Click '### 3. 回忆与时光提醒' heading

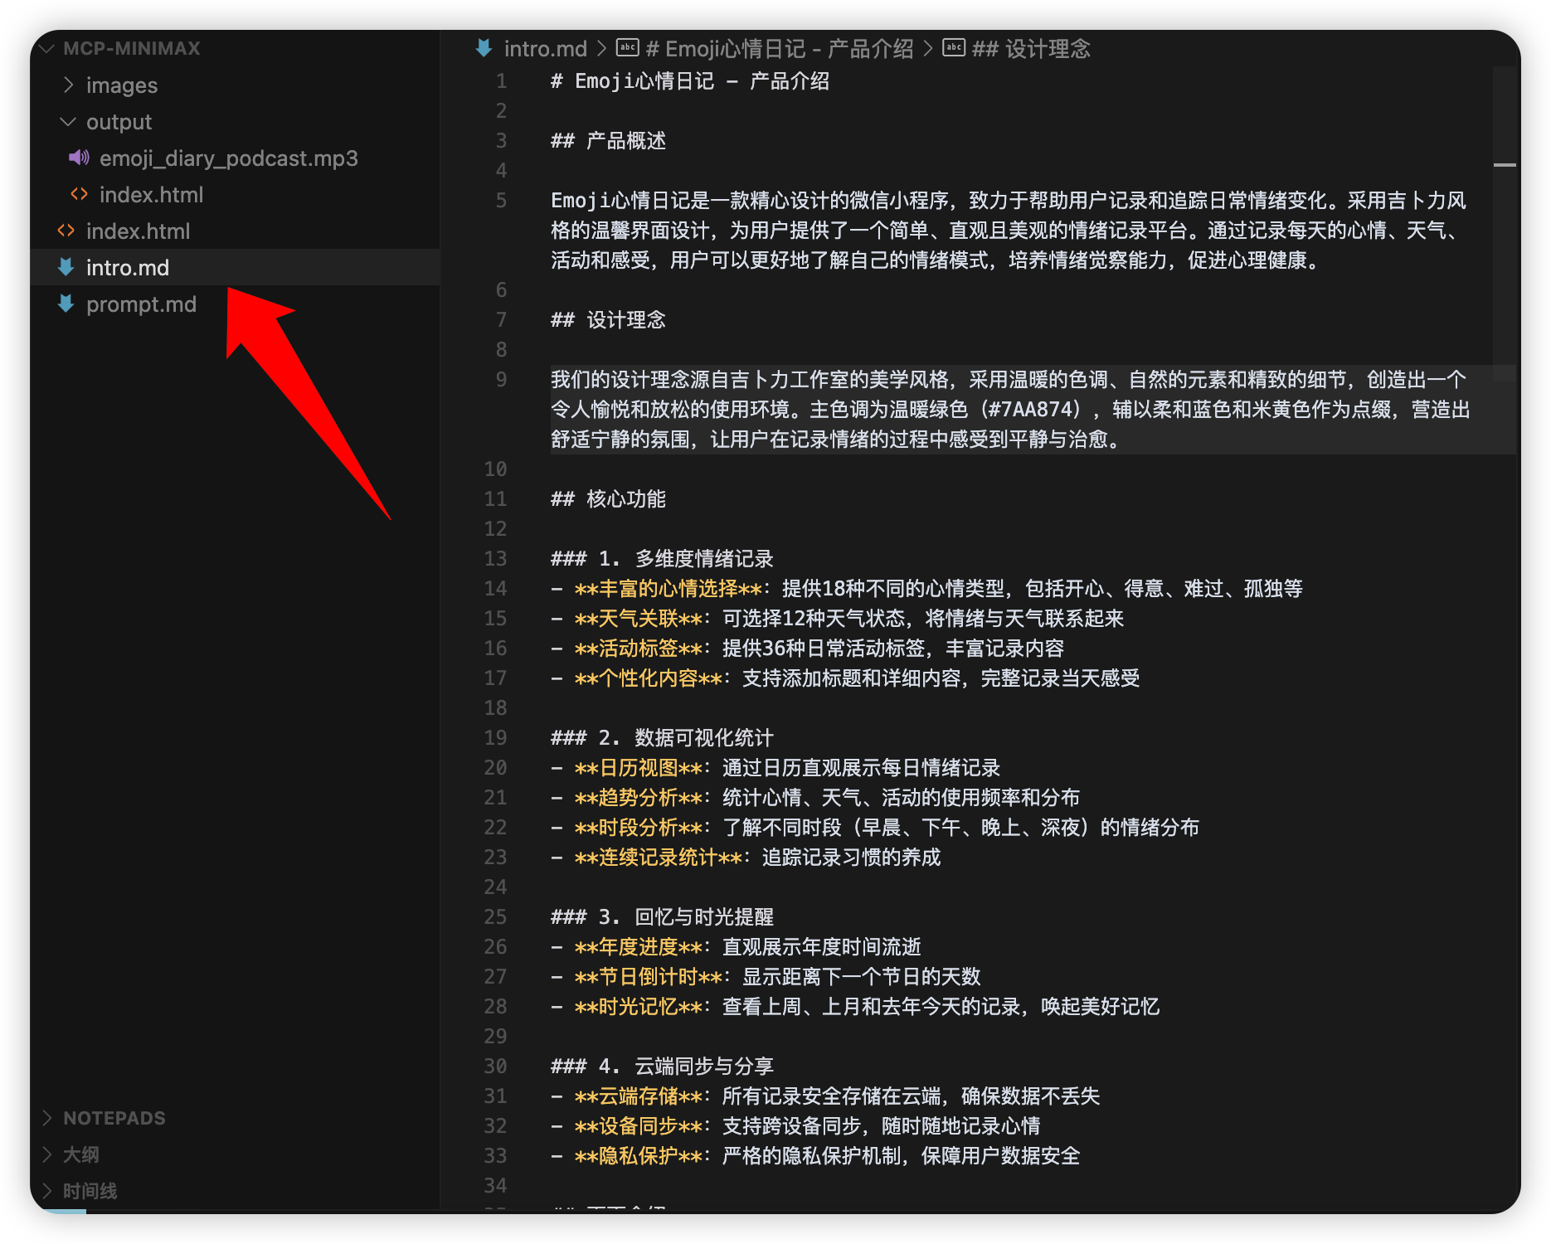662,917
